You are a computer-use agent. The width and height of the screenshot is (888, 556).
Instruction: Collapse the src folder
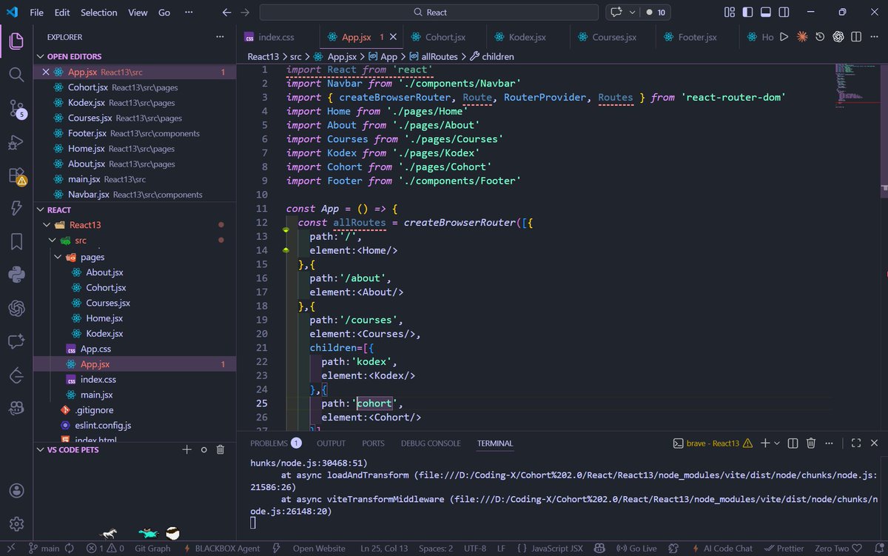pyautogui.click(x=52, y=241)
